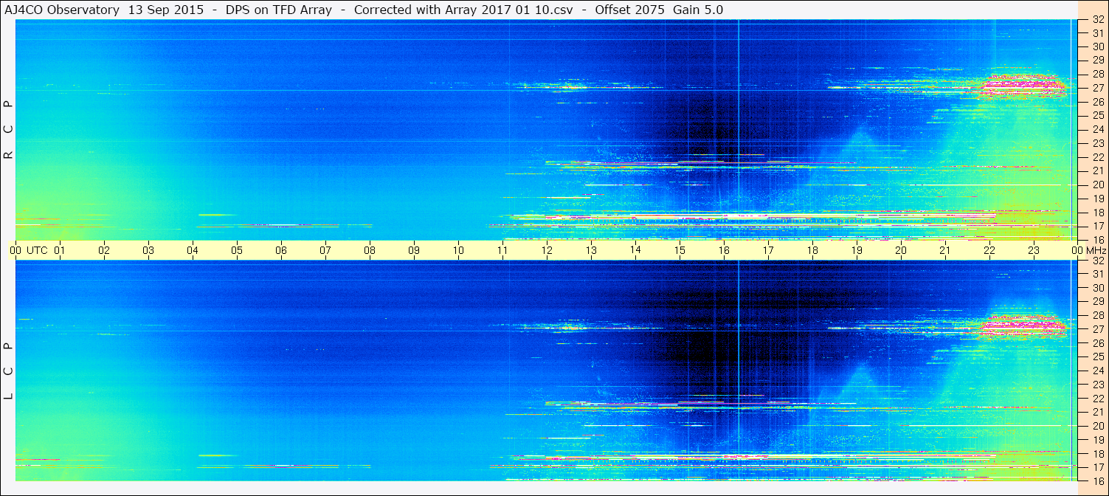Click the 20 MHz label of RCP panel
This screenshot has width=1109, height=496.
(x=1097, y=185)
